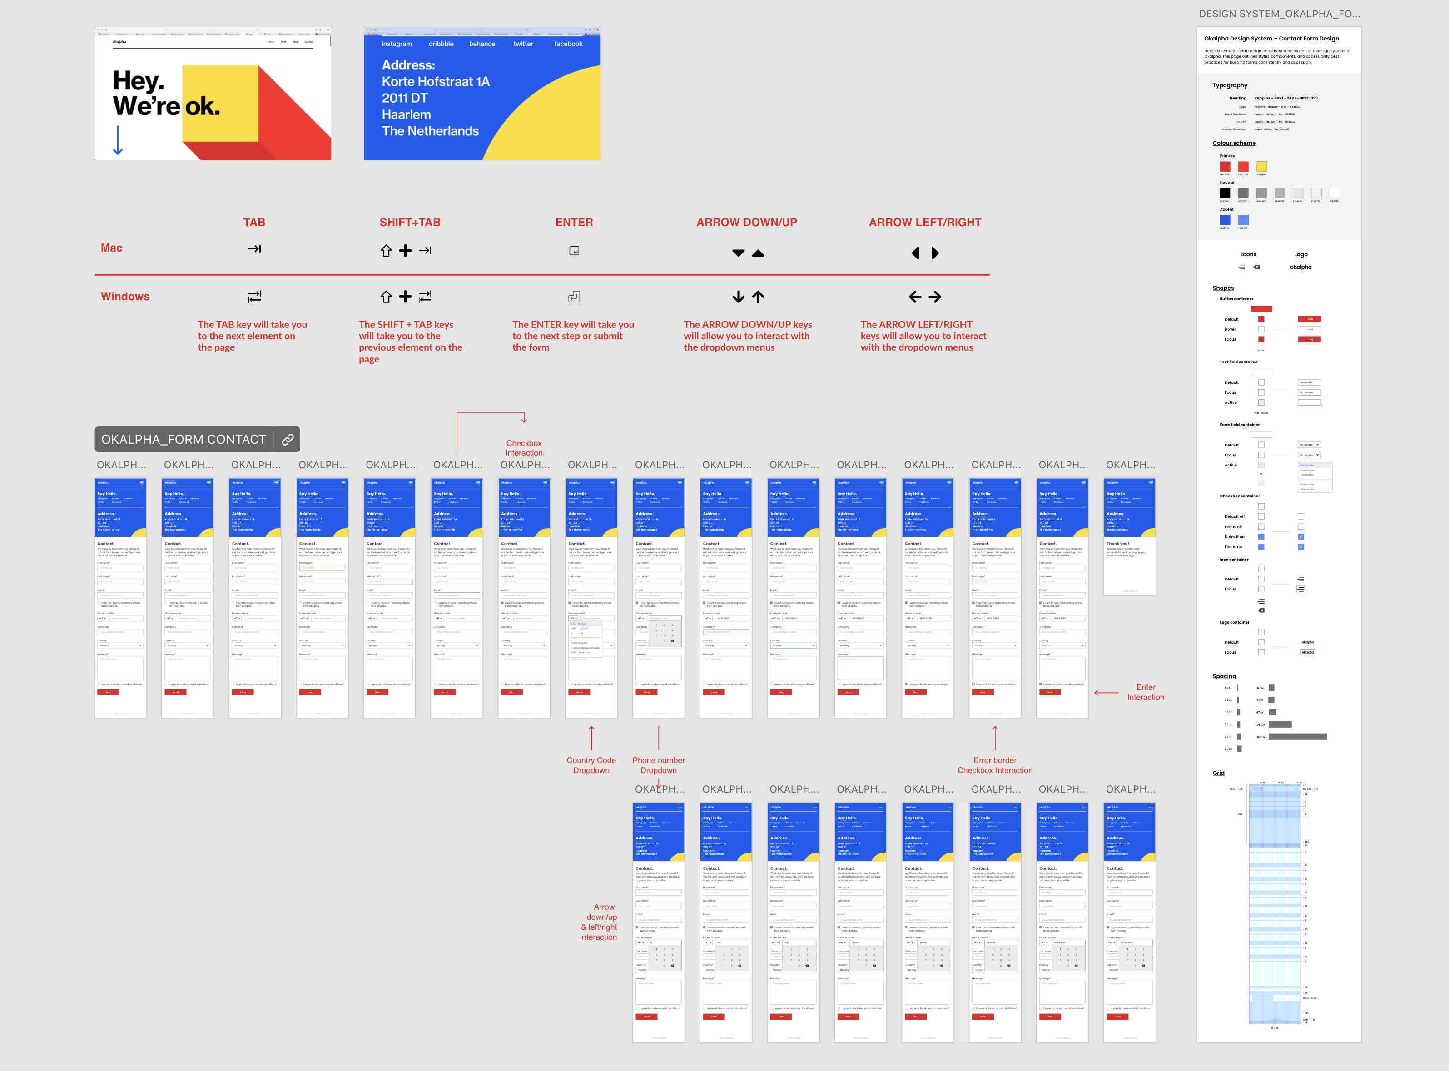Click hamburger menu icon under Icons heading

(x=1241, y=267)
